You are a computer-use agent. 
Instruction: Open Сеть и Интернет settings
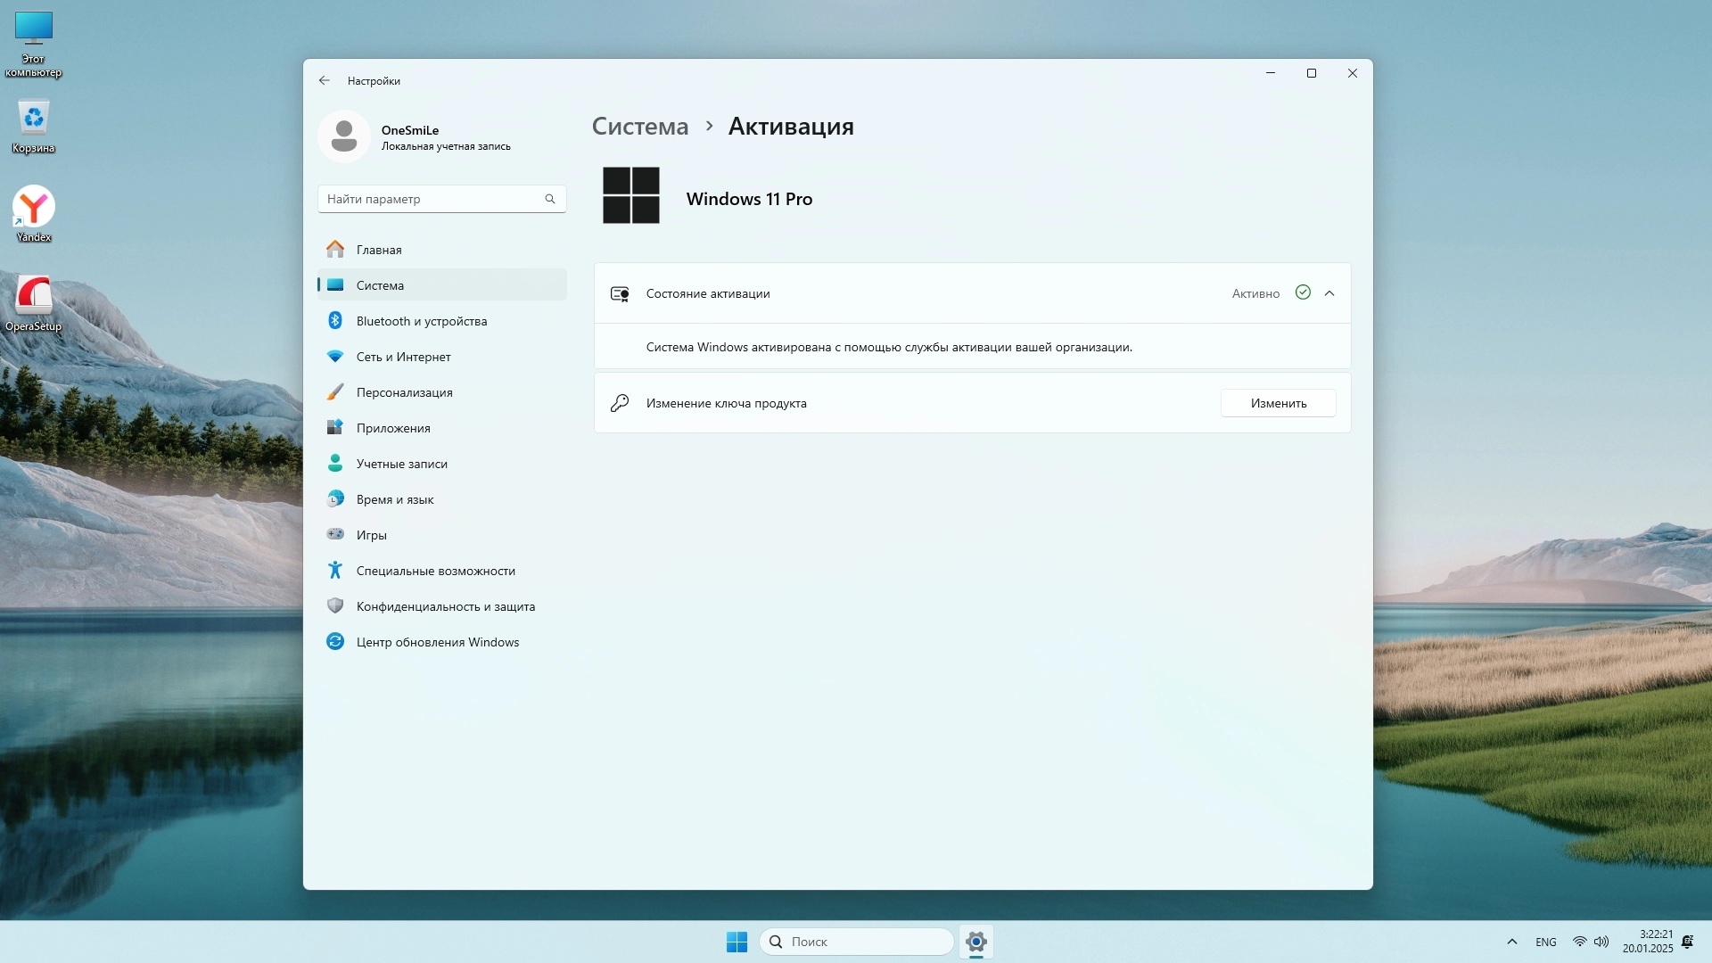pyautogui.click(x=403, y=357)
